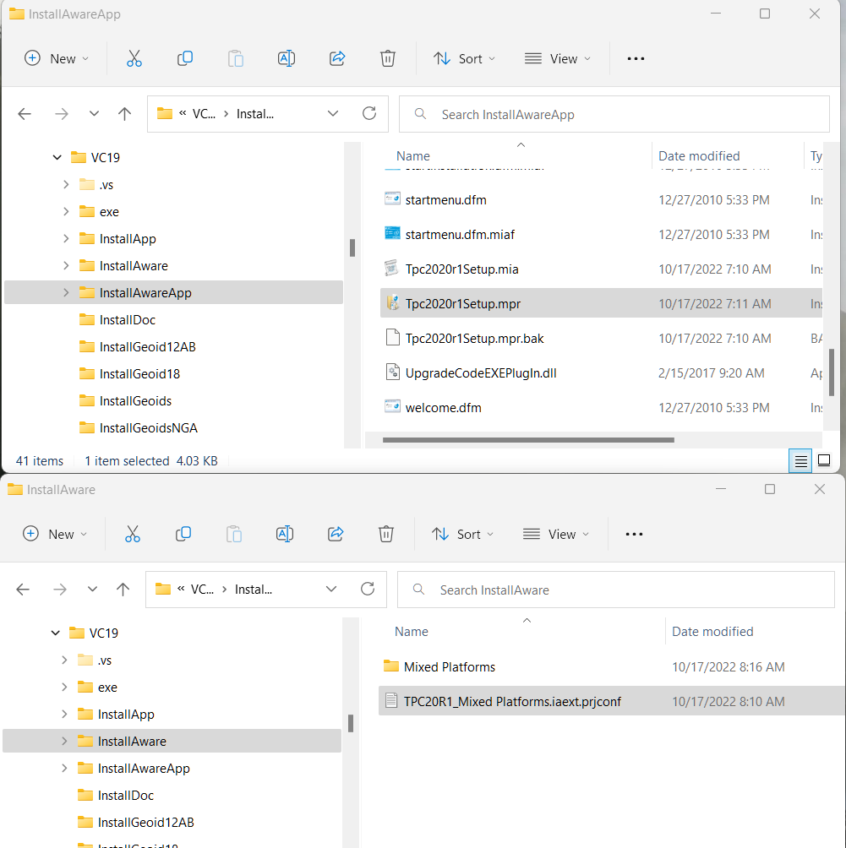Go back in InstallAwareApp window
Screen dimensions: 846x848
(25, 113)
